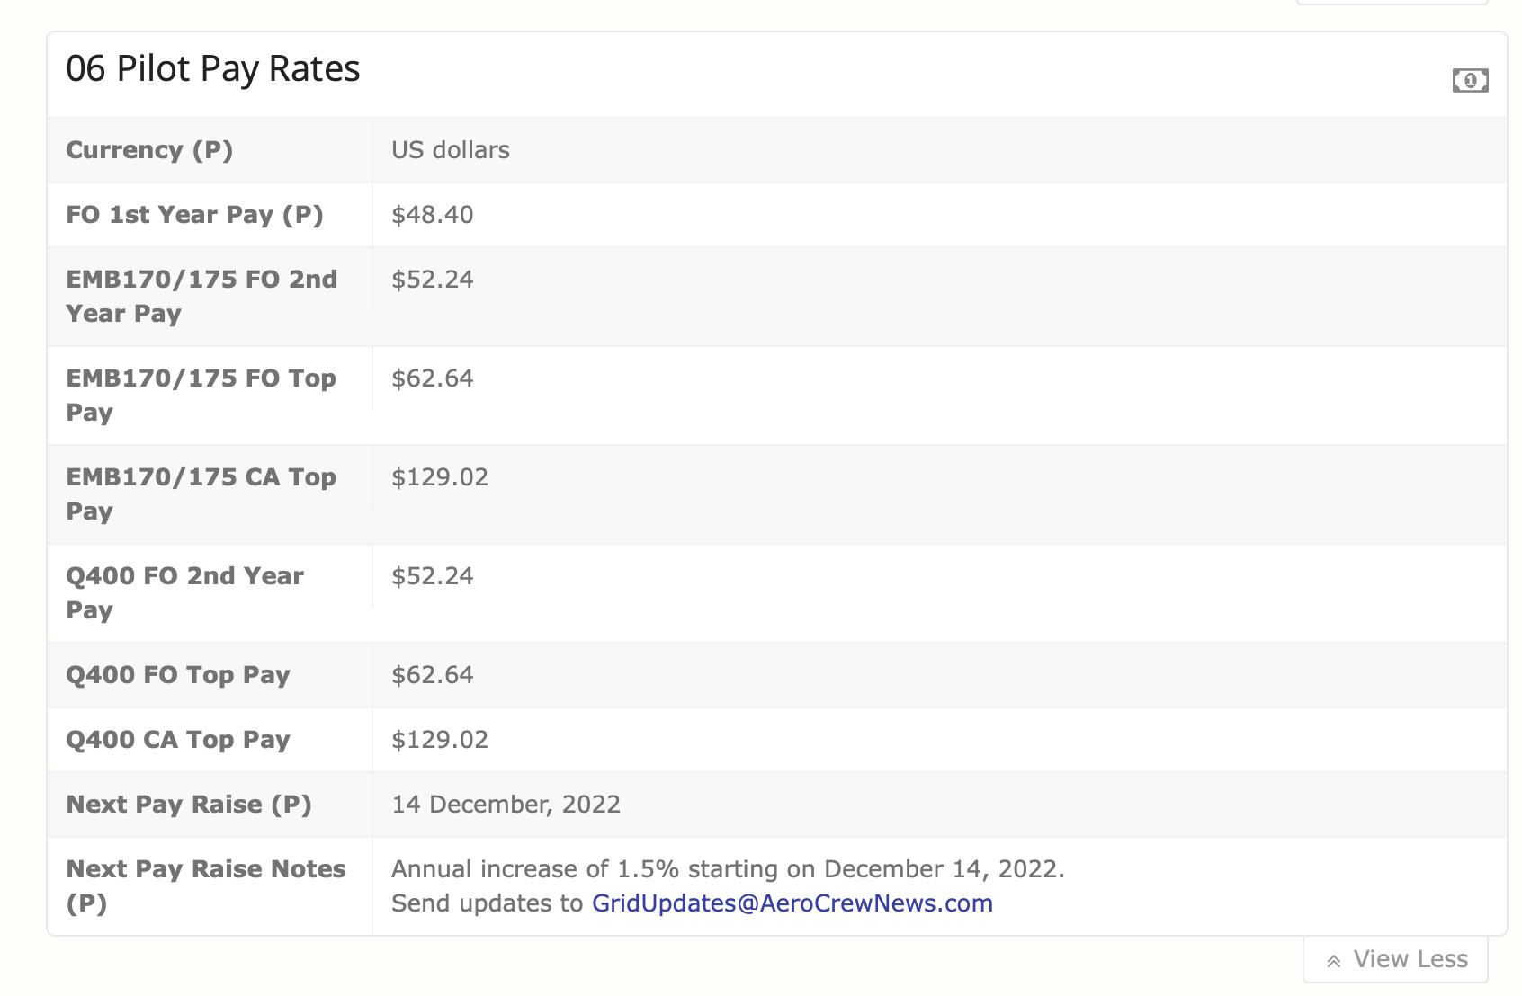The height and width of the screenshot is (996, 1522).
Task: Click 'Next Pay Raise (P)' label
Action: (x=189, y=804)
